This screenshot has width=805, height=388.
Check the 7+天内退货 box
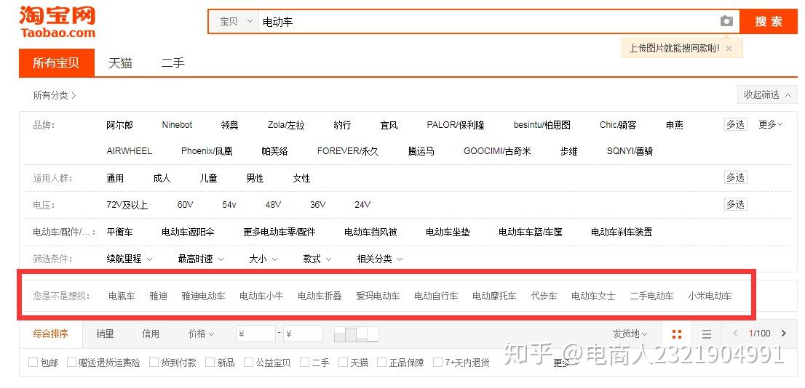click(x=437, y=363)
